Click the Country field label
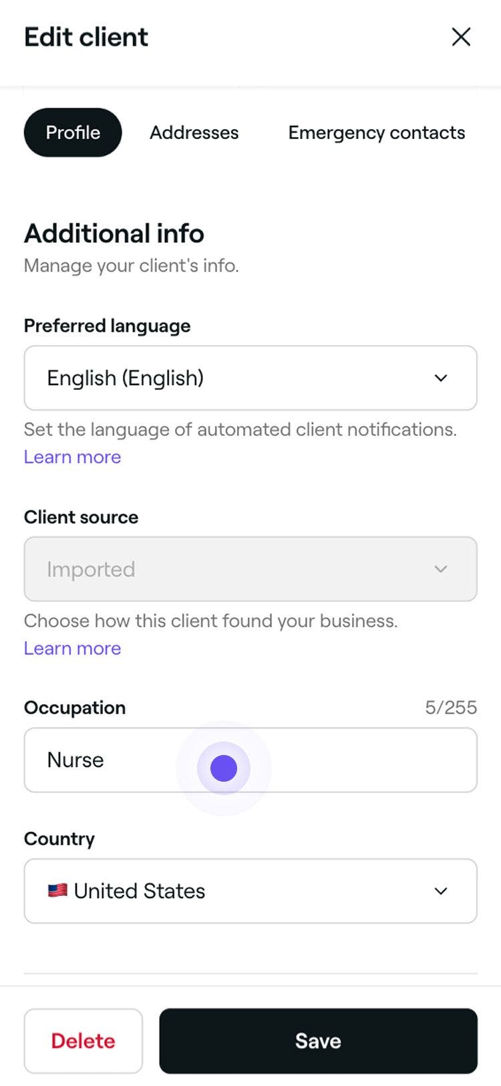The image size is (501, 1086). (59, 839)
